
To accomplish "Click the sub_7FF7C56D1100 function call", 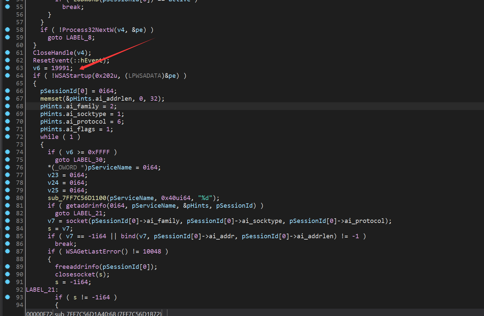I will click(77, 198).
